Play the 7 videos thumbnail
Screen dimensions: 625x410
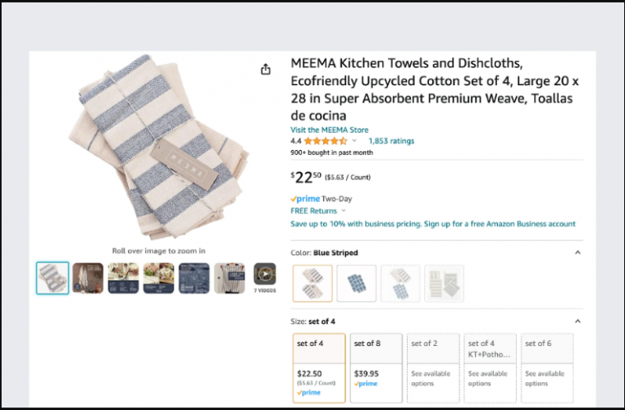(265, 276)
